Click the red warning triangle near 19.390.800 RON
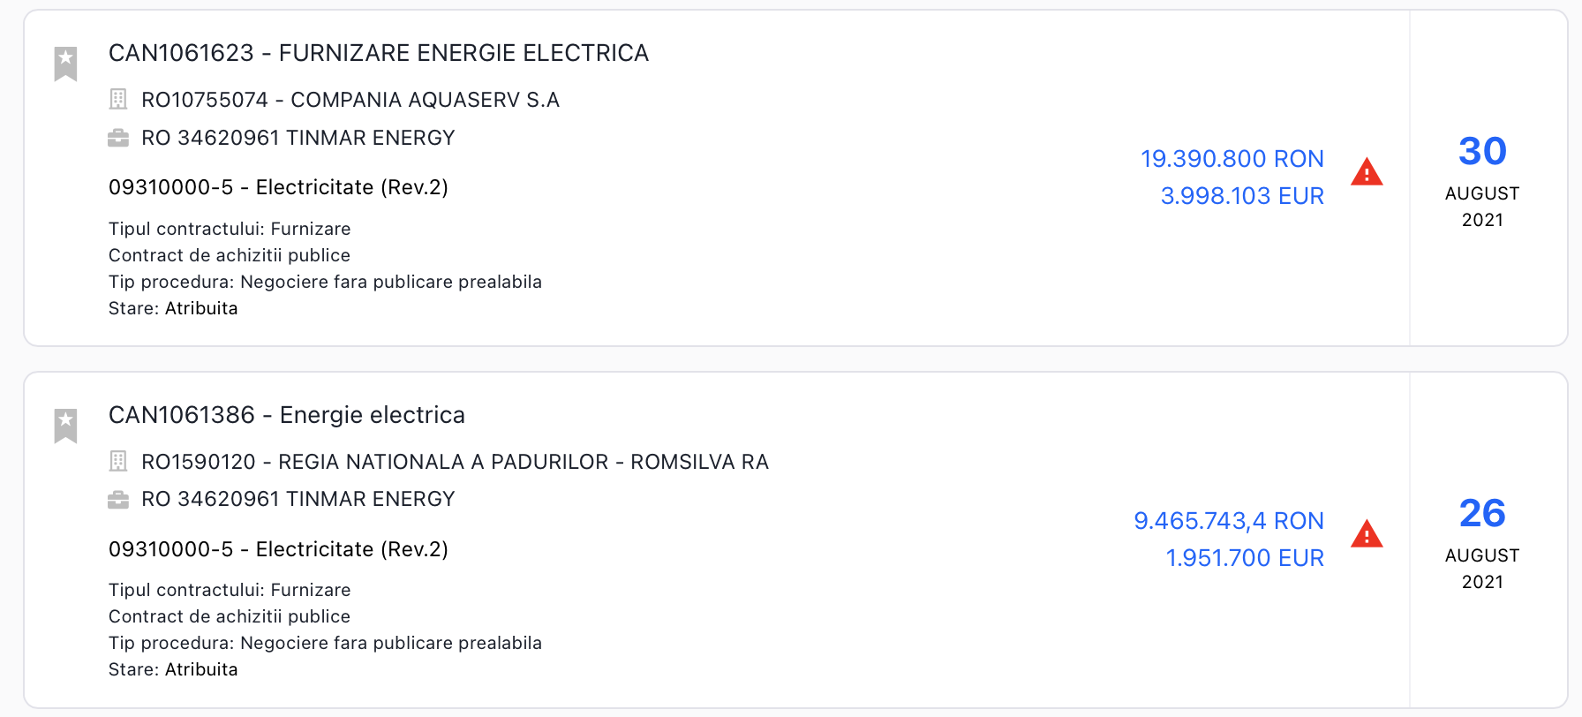This screenshot has width=1582, height=717. tap(1367, 172)
